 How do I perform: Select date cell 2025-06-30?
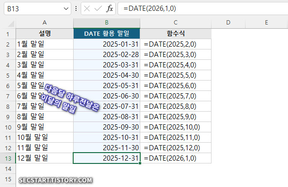pyautogui.click(x=107, y=96)
